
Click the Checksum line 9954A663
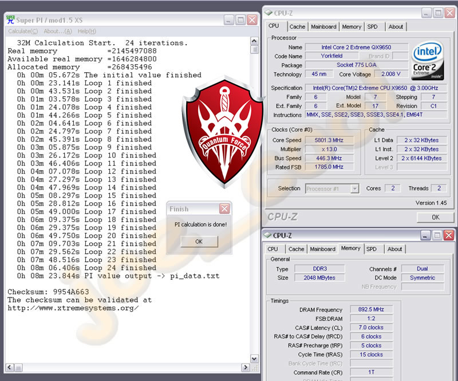(x=48, y=292)
